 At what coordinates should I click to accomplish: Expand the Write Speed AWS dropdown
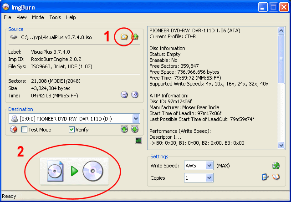(x=209, y=166)
